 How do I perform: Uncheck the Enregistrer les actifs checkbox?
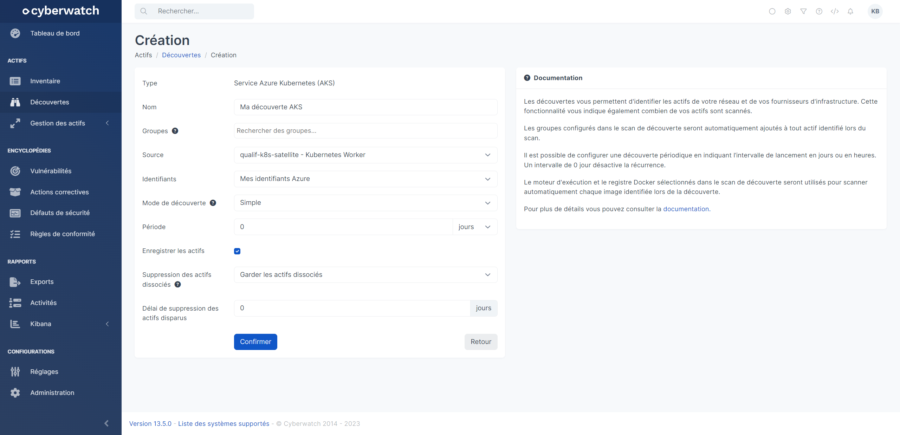[x=237, y=251]
